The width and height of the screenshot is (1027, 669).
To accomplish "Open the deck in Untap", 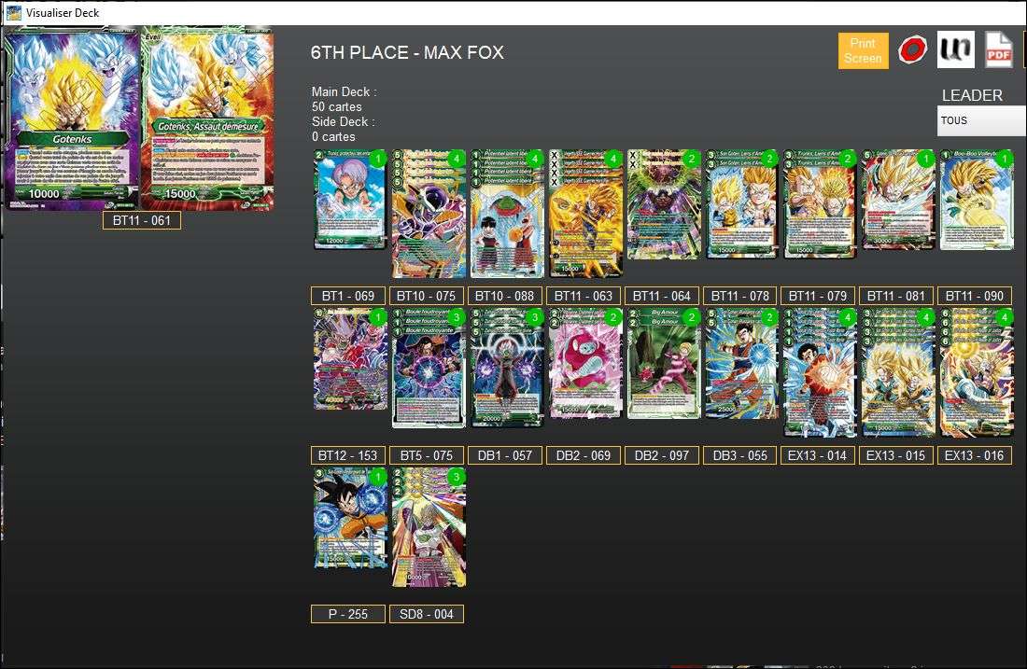I will 954,49.
